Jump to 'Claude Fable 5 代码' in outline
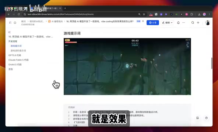Screen dimensions: 218x132 point(18,60)
